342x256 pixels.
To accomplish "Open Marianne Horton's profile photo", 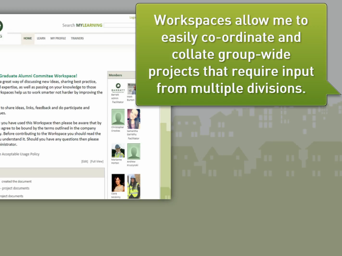I will point(118,151).
